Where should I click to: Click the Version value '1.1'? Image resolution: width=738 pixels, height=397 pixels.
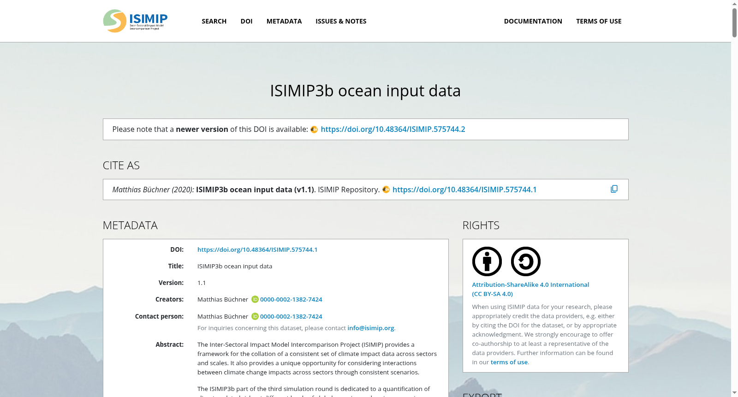(x=202, y=283)
